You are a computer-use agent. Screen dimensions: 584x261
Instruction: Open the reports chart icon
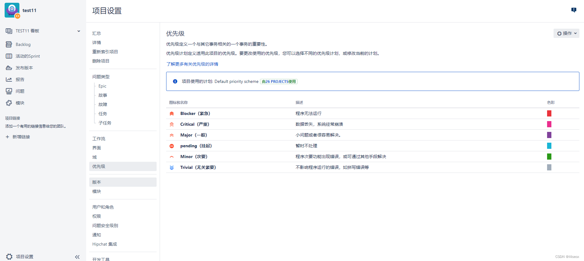[9, 80]
